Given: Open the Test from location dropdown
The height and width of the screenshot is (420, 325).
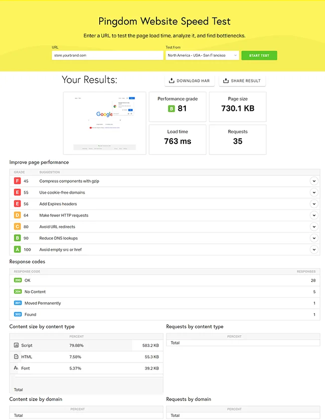Looking at the screenshot, I should pos(202,55).
